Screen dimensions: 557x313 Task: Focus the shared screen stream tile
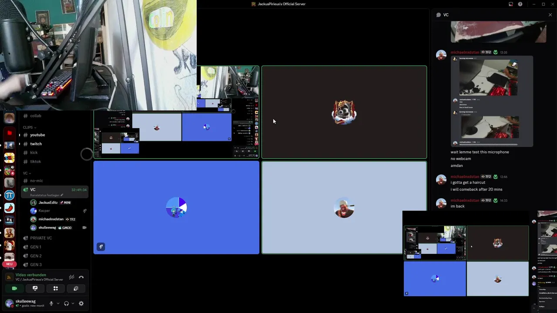(176, 112)
